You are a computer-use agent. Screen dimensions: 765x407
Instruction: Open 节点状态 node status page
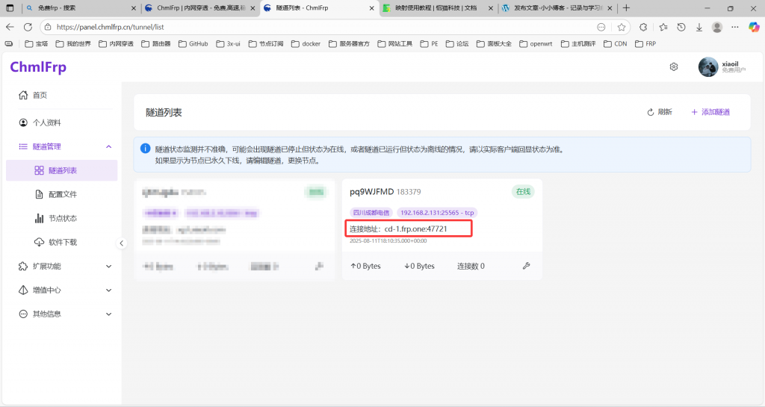tap(63, 218)
